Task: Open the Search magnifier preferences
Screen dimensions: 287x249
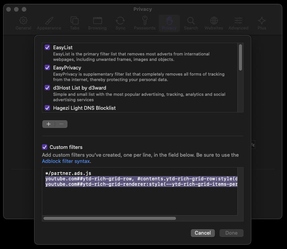Action: coord(191,23)
